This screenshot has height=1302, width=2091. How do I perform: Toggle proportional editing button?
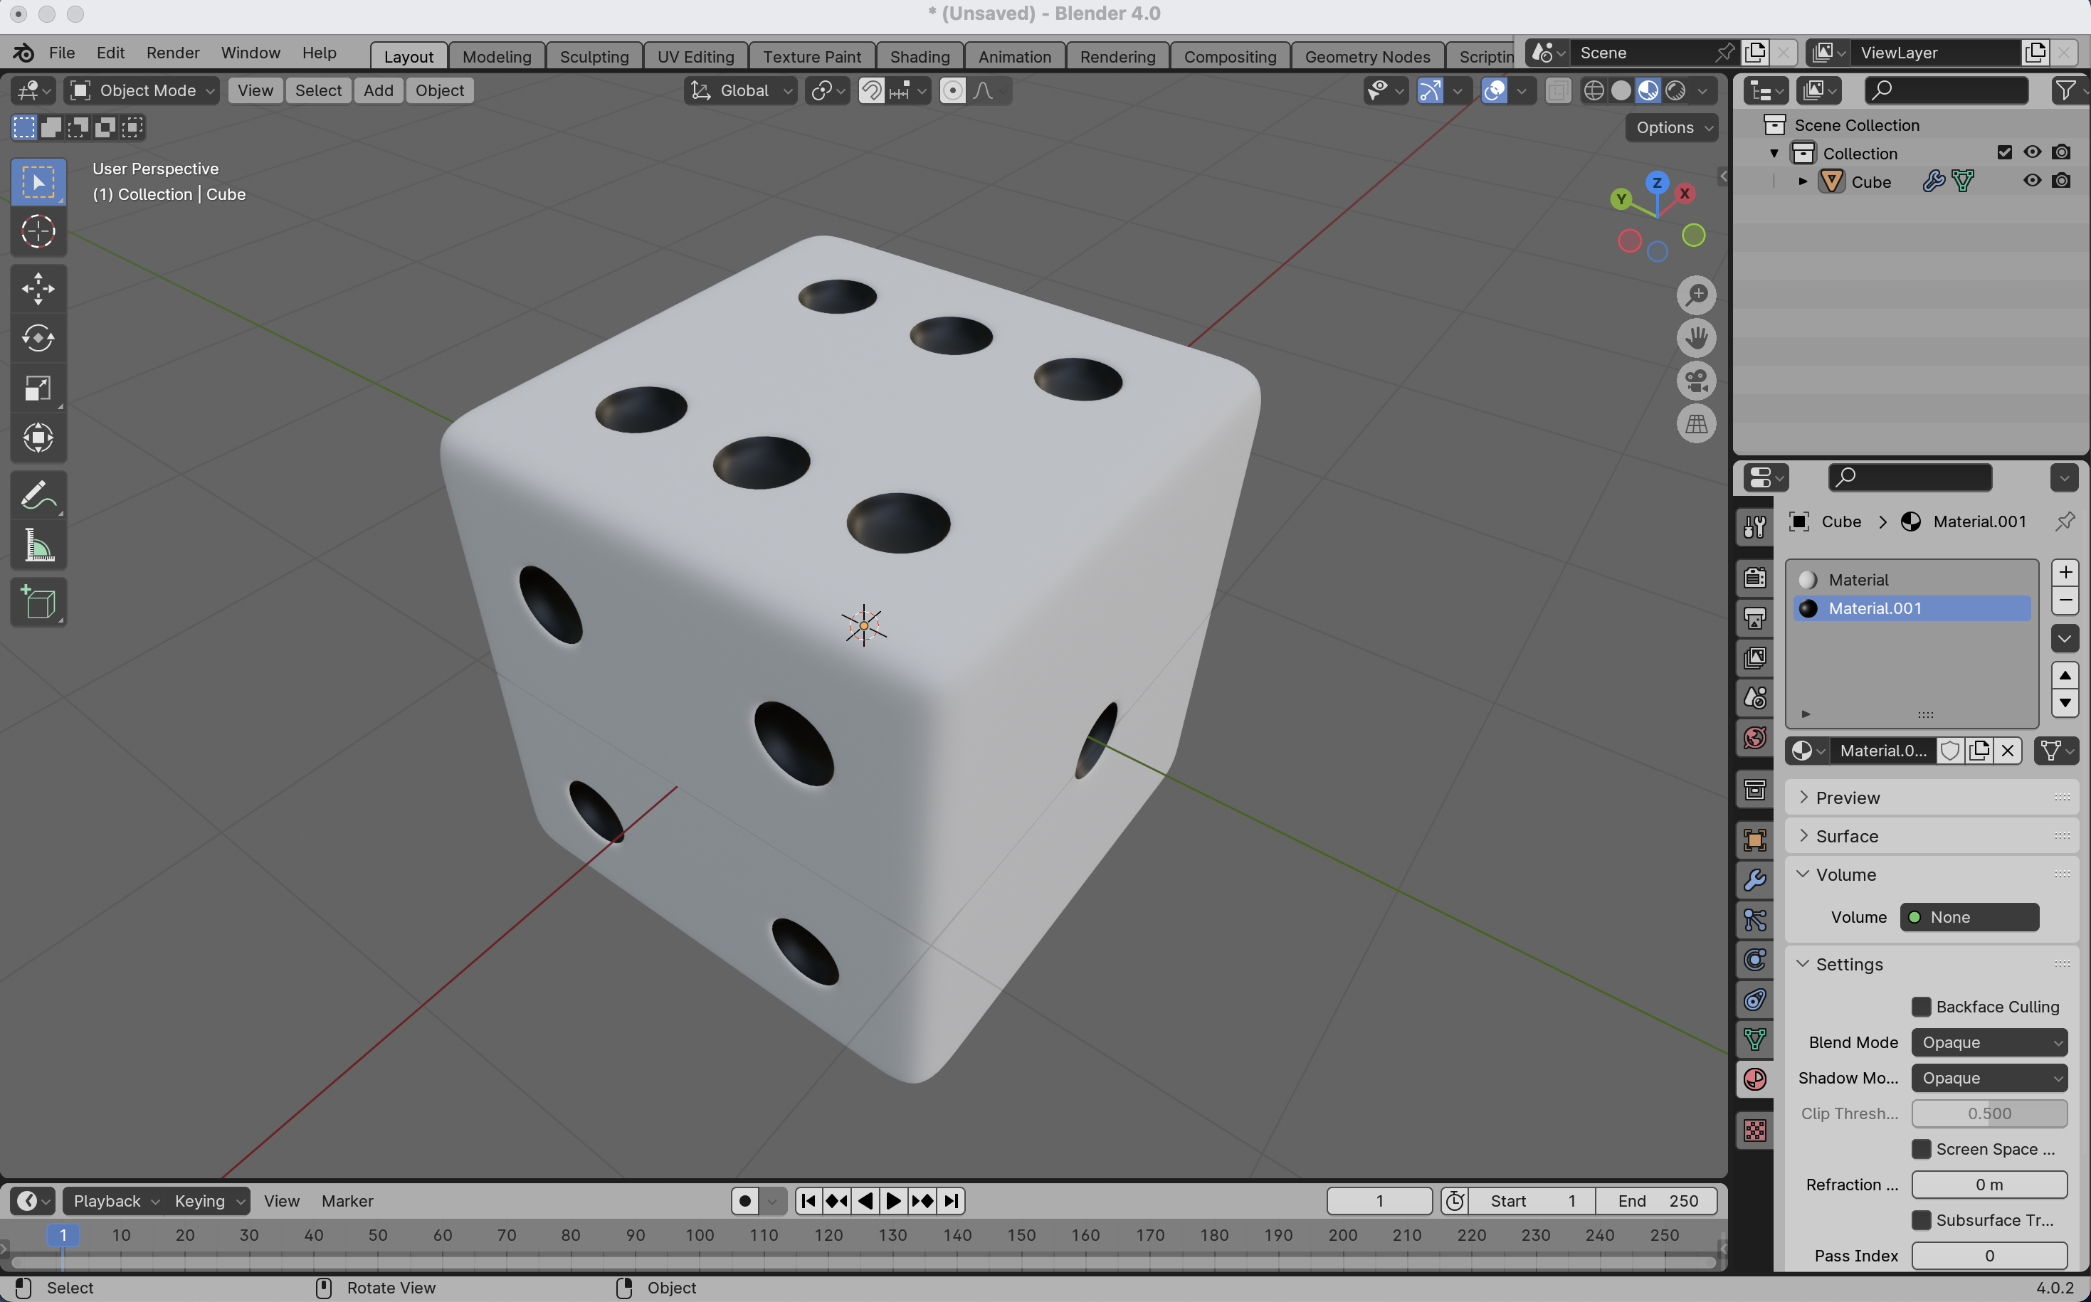(x=952, y=90)
